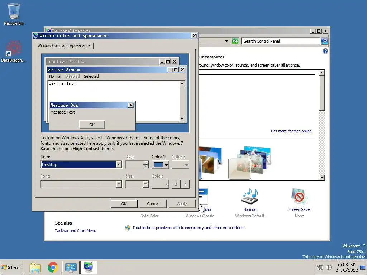Click the shield icon next to Troubleshoot link
This screenshot has height=275, width=367.
(x=128, y=228)
